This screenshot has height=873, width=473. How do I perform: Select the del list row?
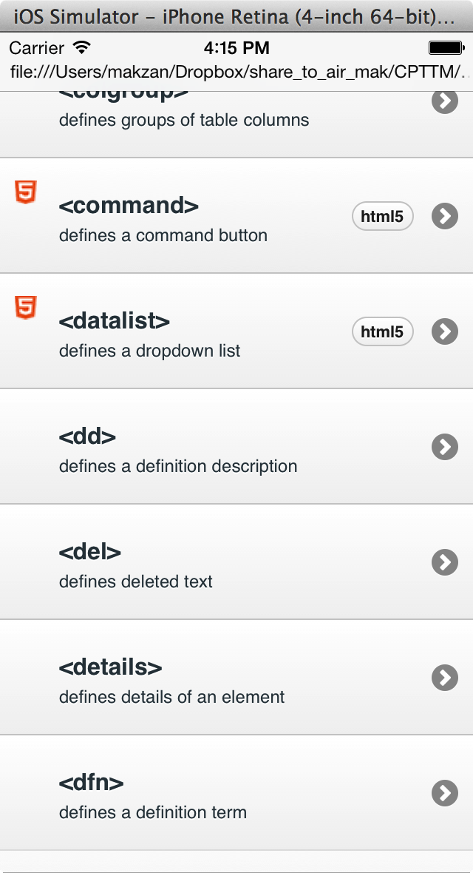pyautogui.click(x=222, y=562)
